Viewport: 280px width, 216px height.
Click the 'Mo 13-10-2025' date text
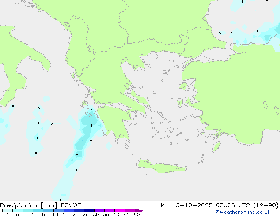(186, 205)
